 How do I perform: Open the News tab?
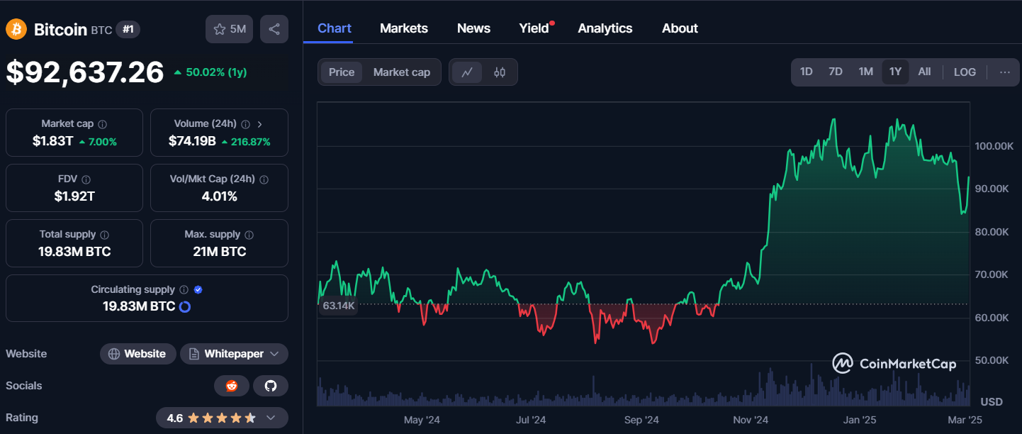coord(473,28)
